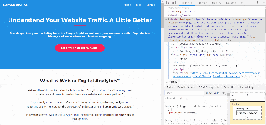The image size is (266, 125).
Task: Open the DOM Breakpoints sub-tab
Action: click(x=209, y=87)
